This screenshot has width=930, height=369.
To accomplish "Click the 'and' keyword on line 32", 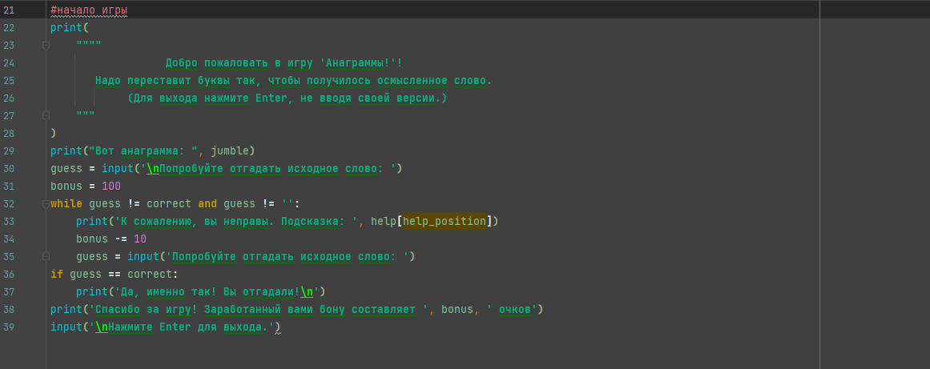I will pos(207,204).
